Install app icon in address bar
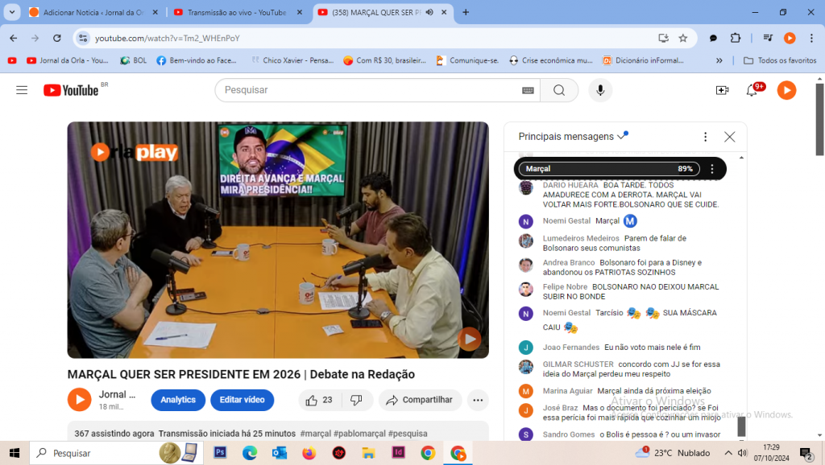The width and height of the screenshot is (825, 465). click(663, 38)
